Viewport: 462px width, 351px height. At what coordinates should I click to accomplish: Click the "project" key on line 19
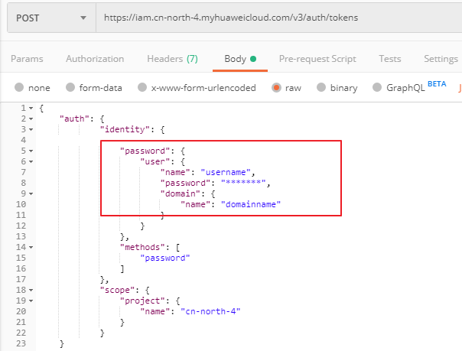(x=142, y=301)
